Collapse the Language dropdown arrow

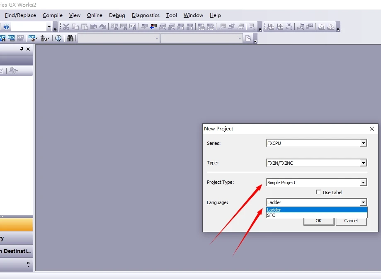[x=363, y=202]
